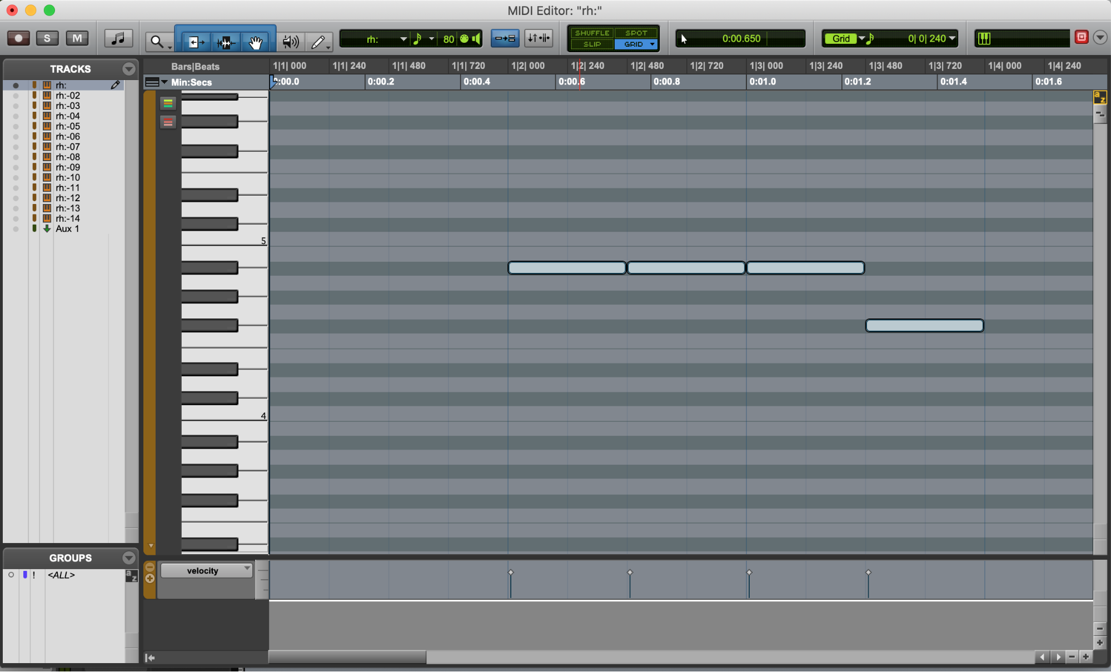Screen dimensions: 1111x672
Task: Open the velocity controller lane dropdown
Action: pyautogui.click(x=207, y=570)
